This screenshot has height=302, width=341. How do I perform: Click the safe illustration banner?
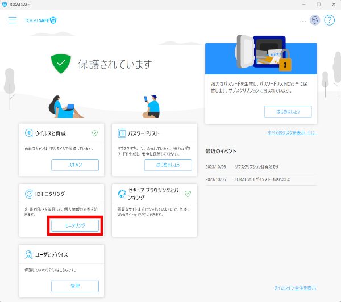261,56
